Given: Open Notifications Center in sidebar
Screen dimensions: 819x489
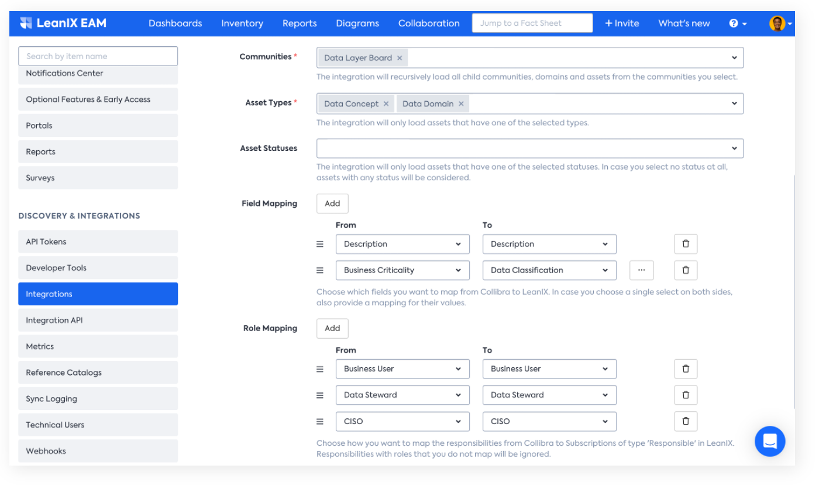Looking at the screenshot, I should tap(98, 74).
